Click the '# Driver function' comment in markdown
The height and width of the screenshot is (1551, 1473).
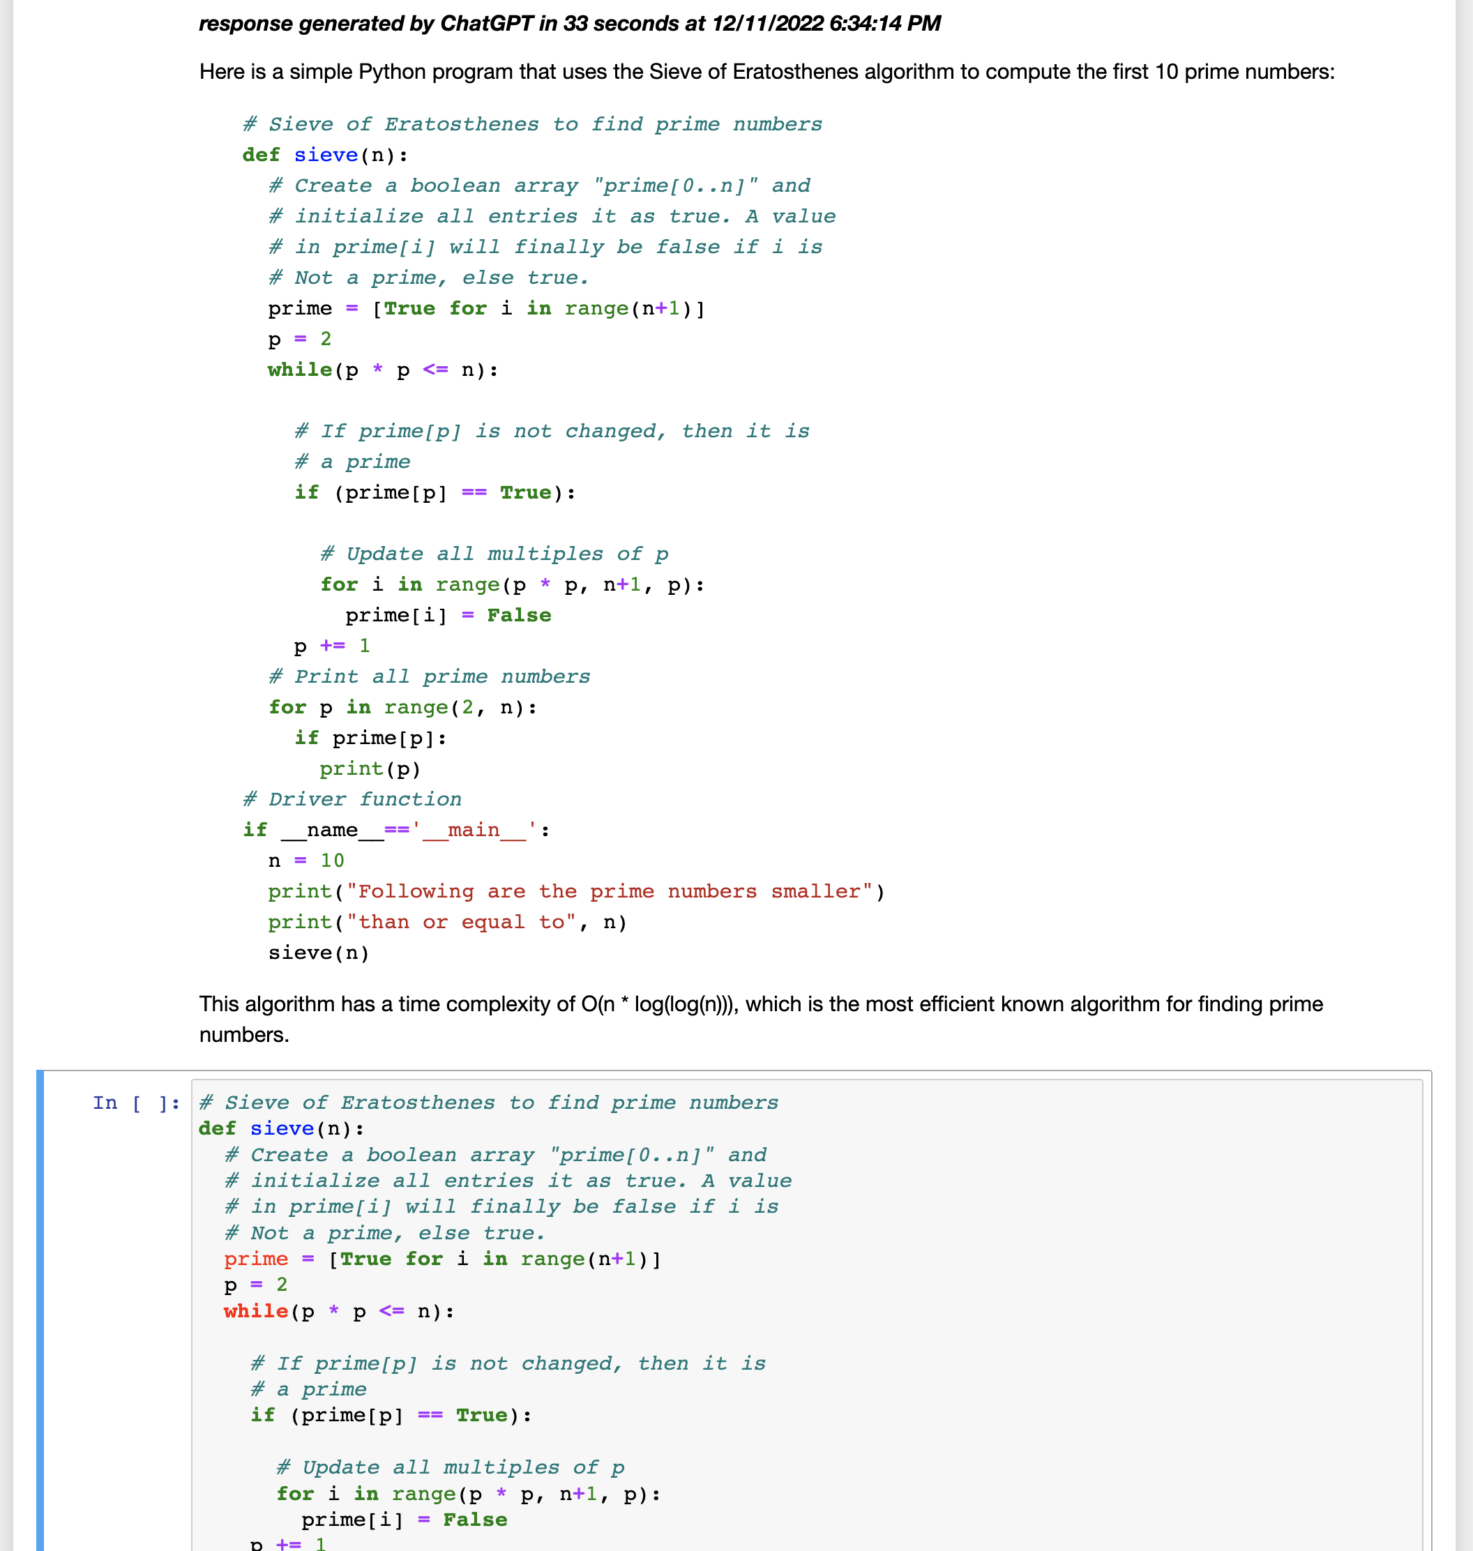[x=352, y=799]
